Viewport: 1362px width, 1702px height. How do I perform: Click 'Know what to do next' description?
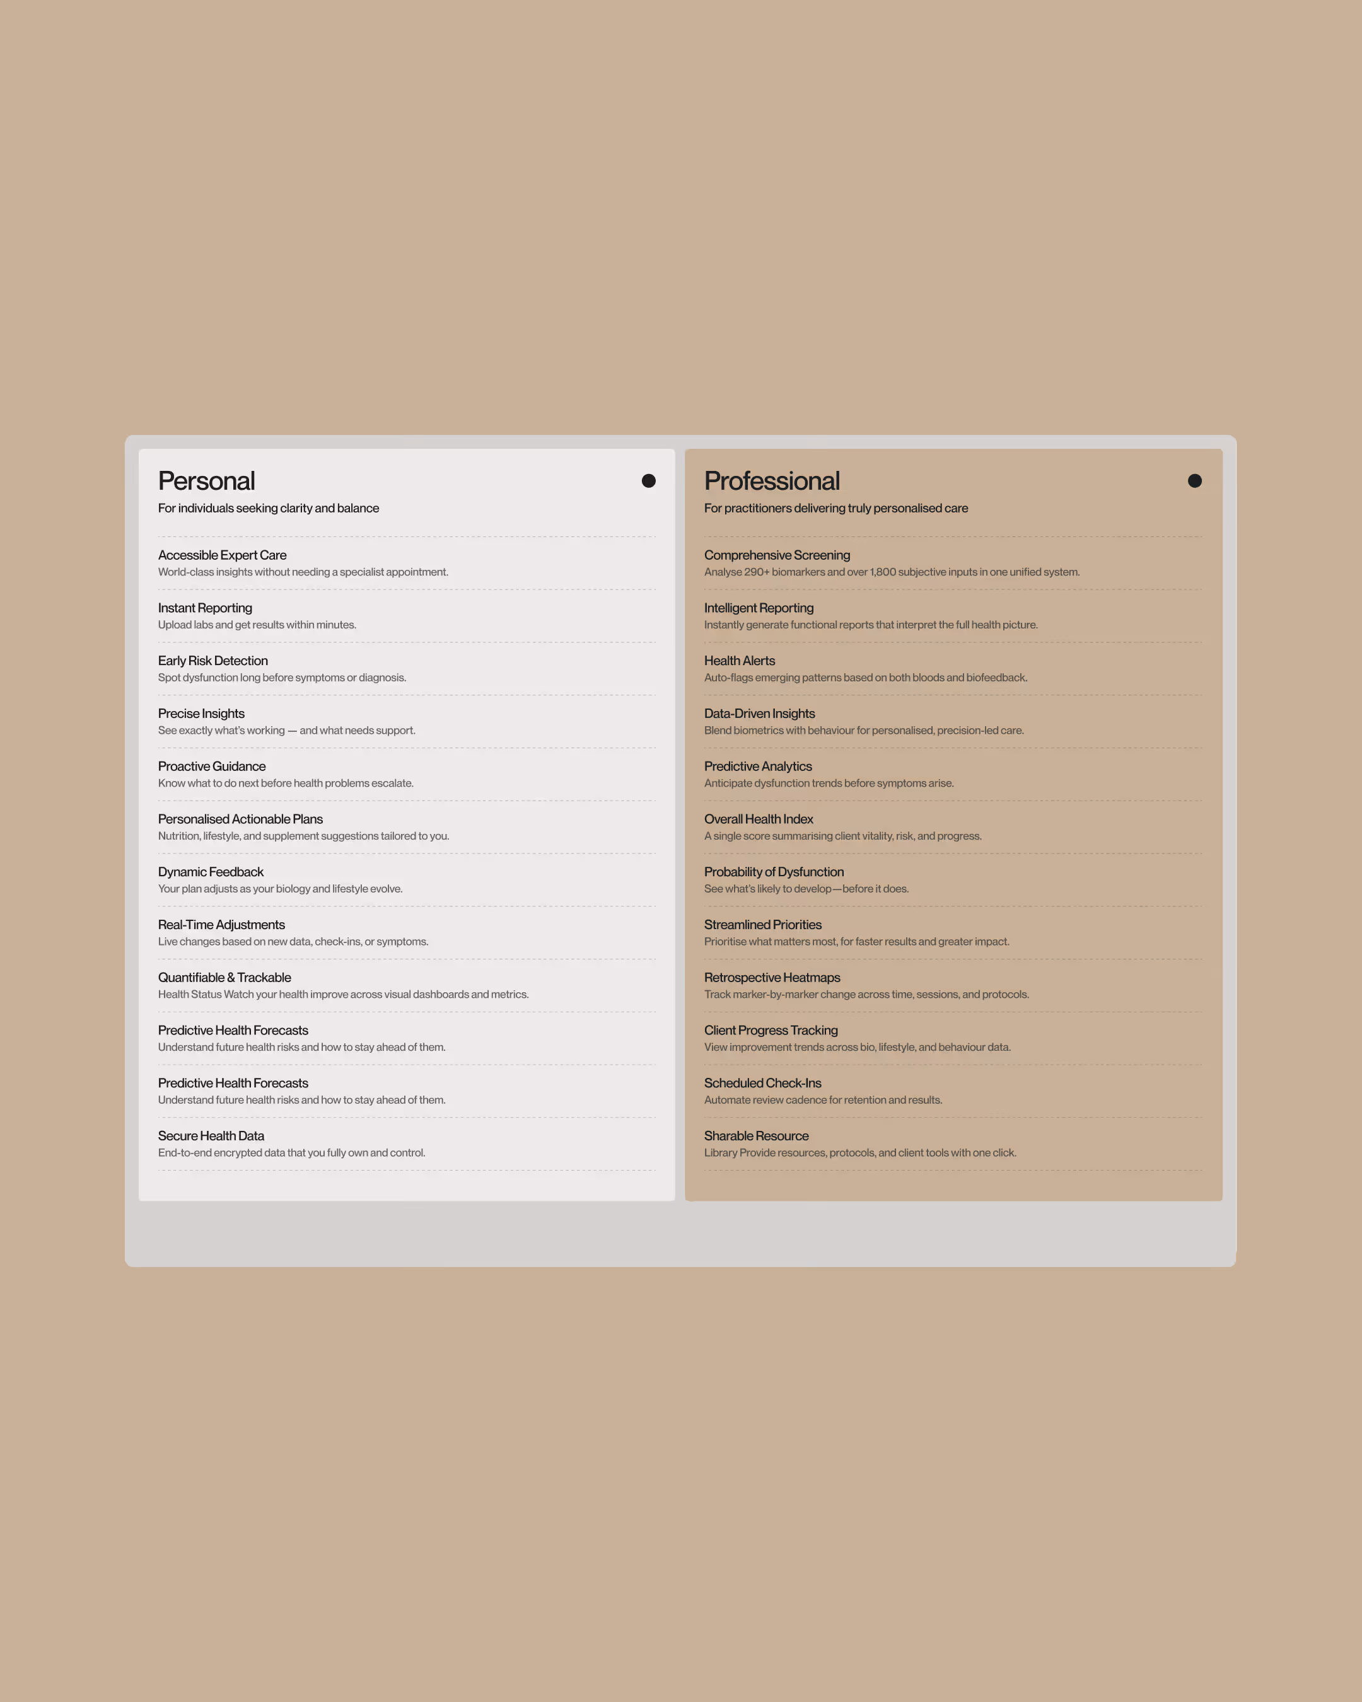click(x=286, y=784)
